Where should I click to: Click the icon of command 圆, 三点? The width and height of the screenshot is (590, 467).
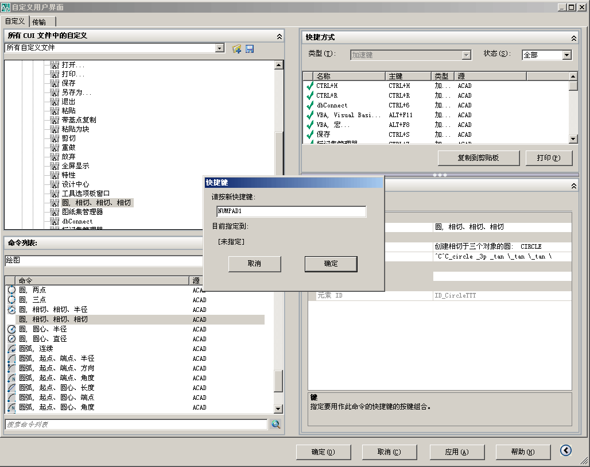11,300
